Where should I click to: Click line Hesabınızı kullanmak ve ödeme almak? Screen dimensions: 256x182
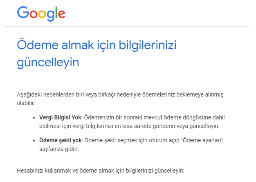coord(101,171)
